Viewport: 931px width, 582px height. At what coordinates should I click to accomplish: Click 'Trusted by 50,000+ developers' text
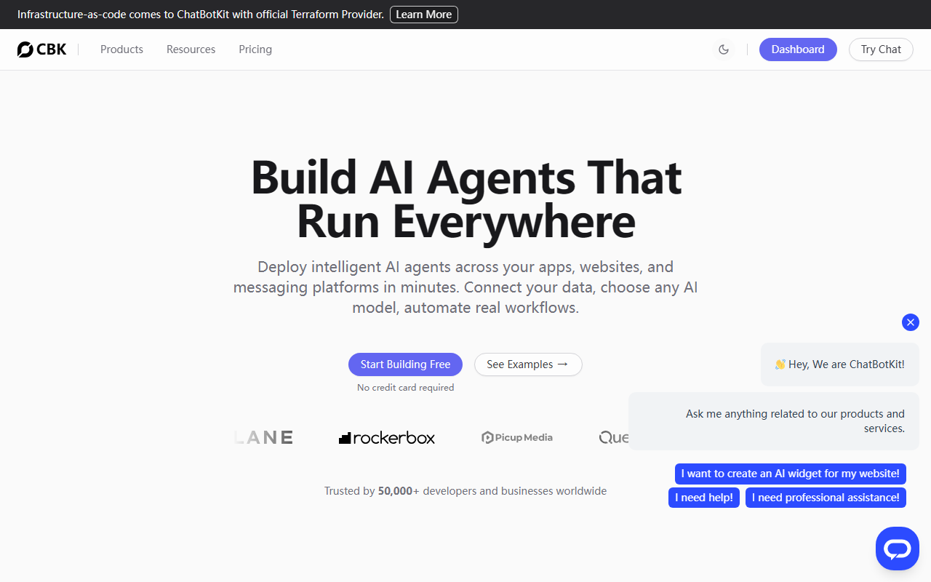coord(465,491)
